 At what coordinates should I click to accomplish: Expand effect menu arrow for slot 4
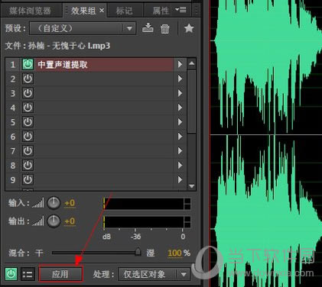coord(180,108)
